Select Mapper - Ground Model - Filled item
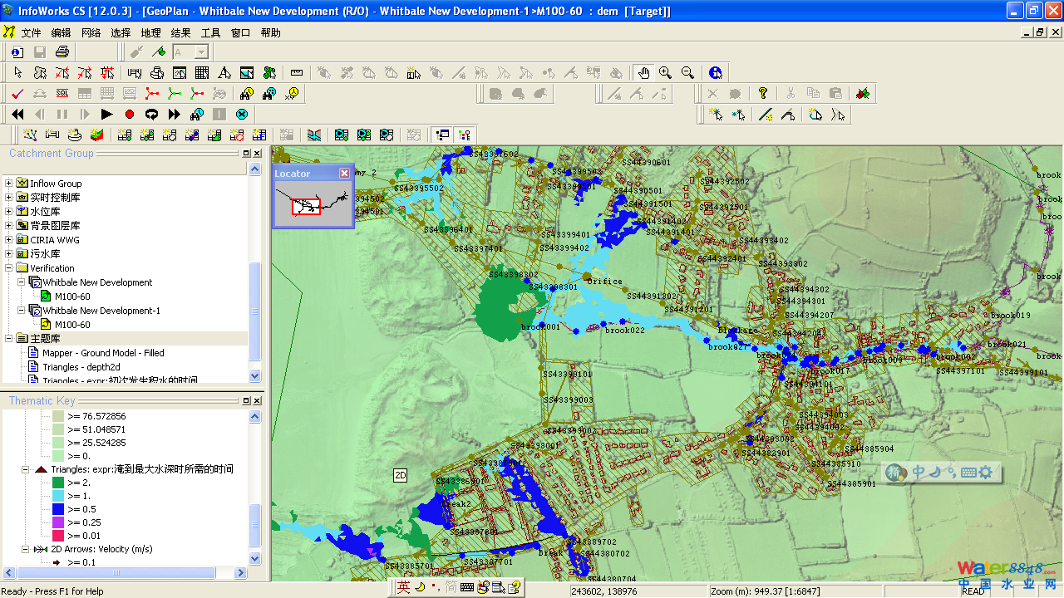1064x598 pixels. point(103,353)
